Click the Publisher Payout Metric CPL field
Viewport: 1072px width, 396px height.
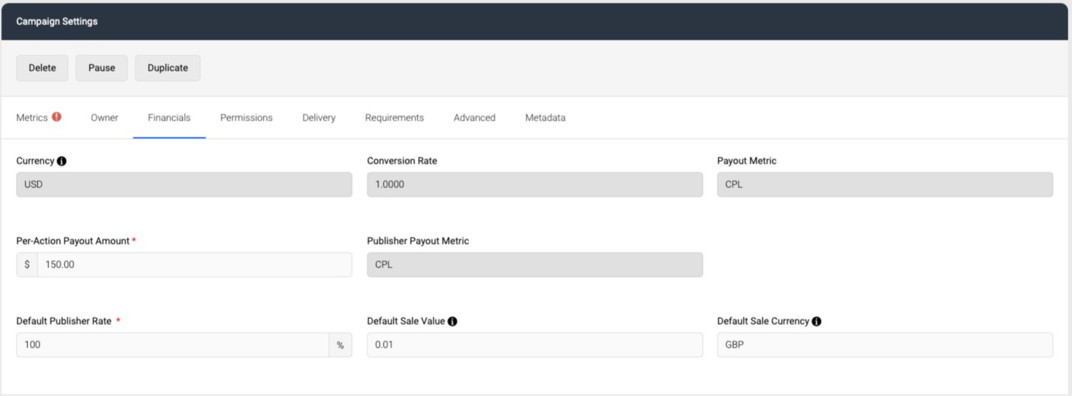click(x=535, y=265)
